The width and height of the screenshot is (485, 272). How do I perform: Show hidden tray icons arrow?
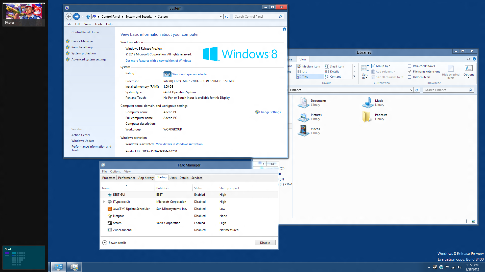pos(429,267)
